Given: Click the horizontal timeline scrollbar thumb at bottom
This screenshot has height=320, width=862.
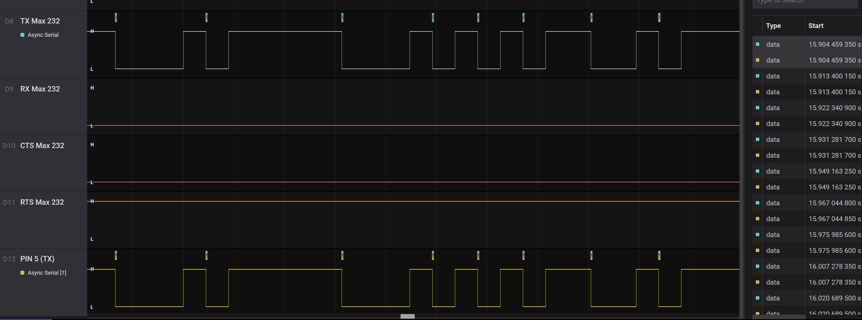Looking at the screenshot, I should [x=407, y=316].
